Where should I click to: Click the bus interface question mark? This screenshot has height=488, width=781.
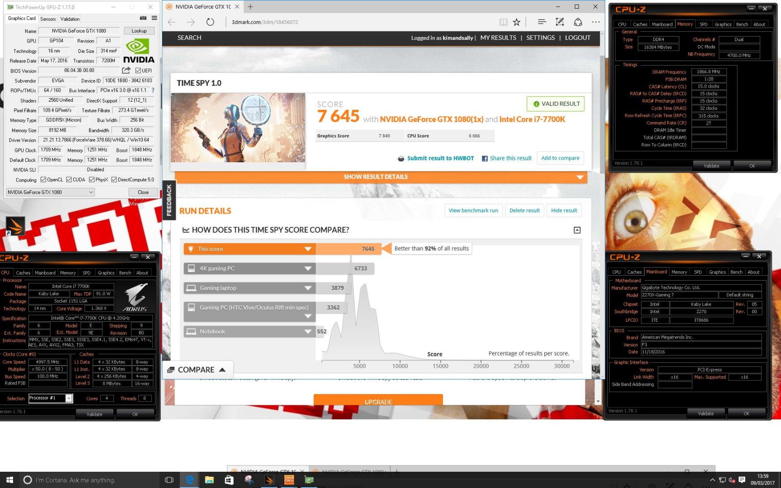coord(153,90)
